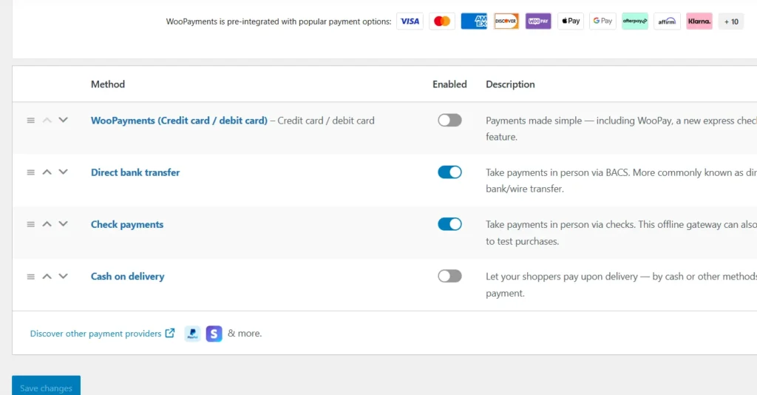The width and height of the screenshot is (757, 395).
Task: Grab the Check payments drag handle
Action: [30, 225]
